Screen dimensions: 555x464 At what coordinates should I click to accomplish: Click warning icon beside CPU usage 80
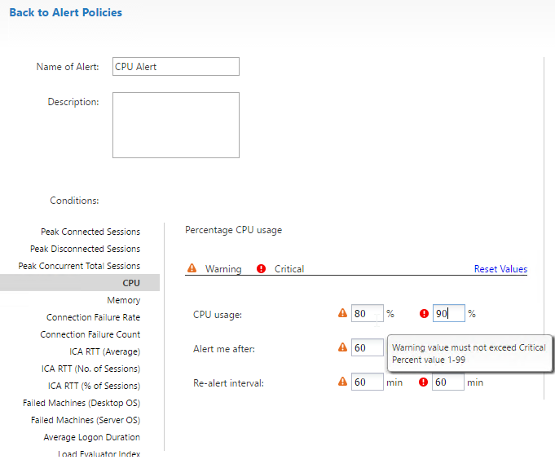click(x=342, y=313)
